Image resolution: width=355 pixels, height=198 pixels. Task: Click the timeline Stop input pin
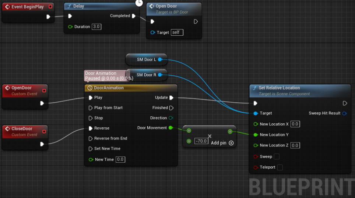pyautogui.click(x=90, y=118)
